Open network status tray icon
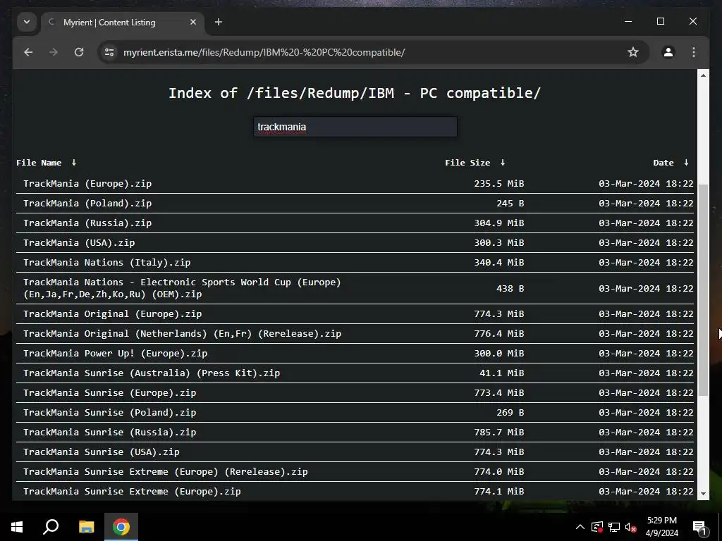This screenshot has height=541, width=722. pos(614,527)
